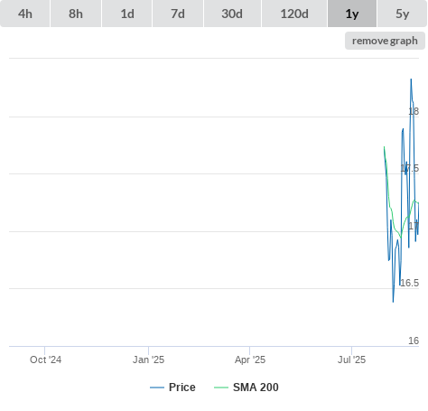This screenshot has width=428, height=411.
Task: Click the Jul '25 axis label
Action: click(351, 360)
